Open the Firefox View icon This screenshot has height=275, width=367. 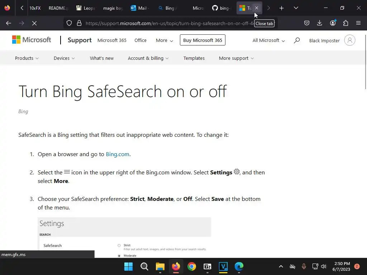[7, 8]
